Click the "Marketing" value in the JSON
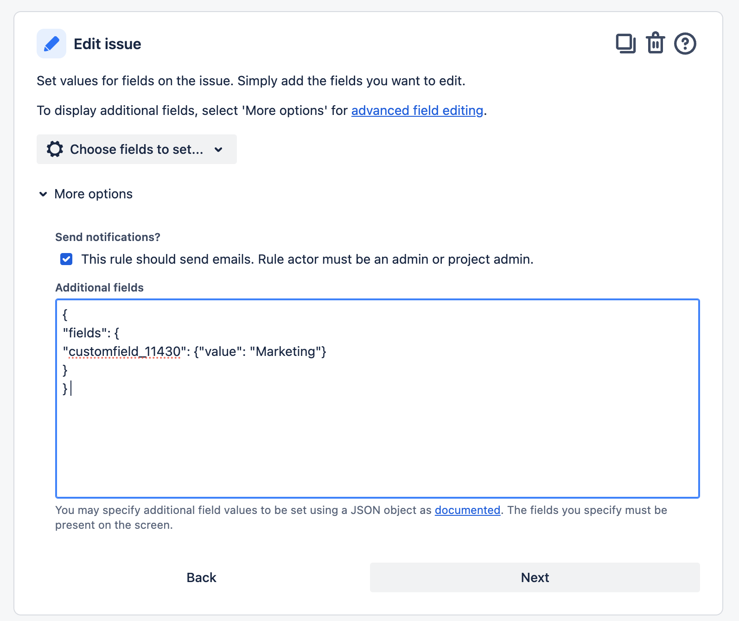This screenshot has width=739, height=621. 286,352
